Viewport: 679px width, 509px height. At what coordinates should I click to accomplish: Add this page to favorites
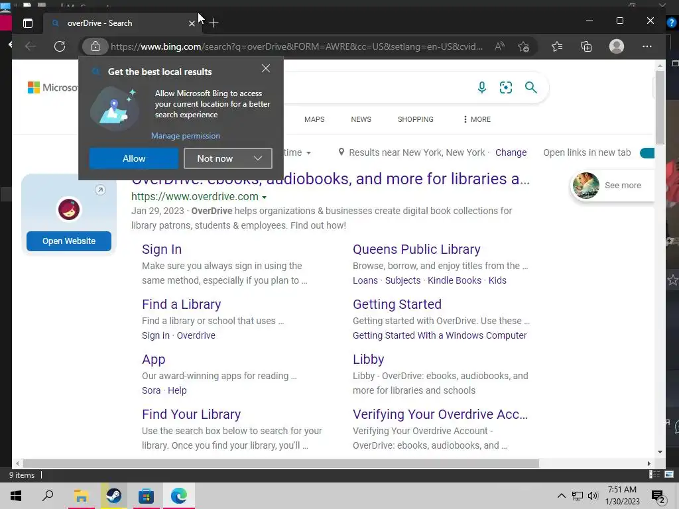(x=524, y=46)
